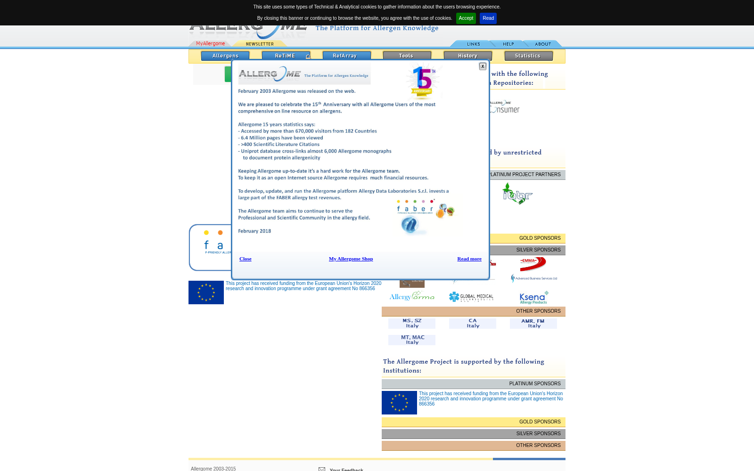The height and width of the screenshot is (471, 754).
Task: Click the upper Other Sponsors header
Action: tap(474, 311)
